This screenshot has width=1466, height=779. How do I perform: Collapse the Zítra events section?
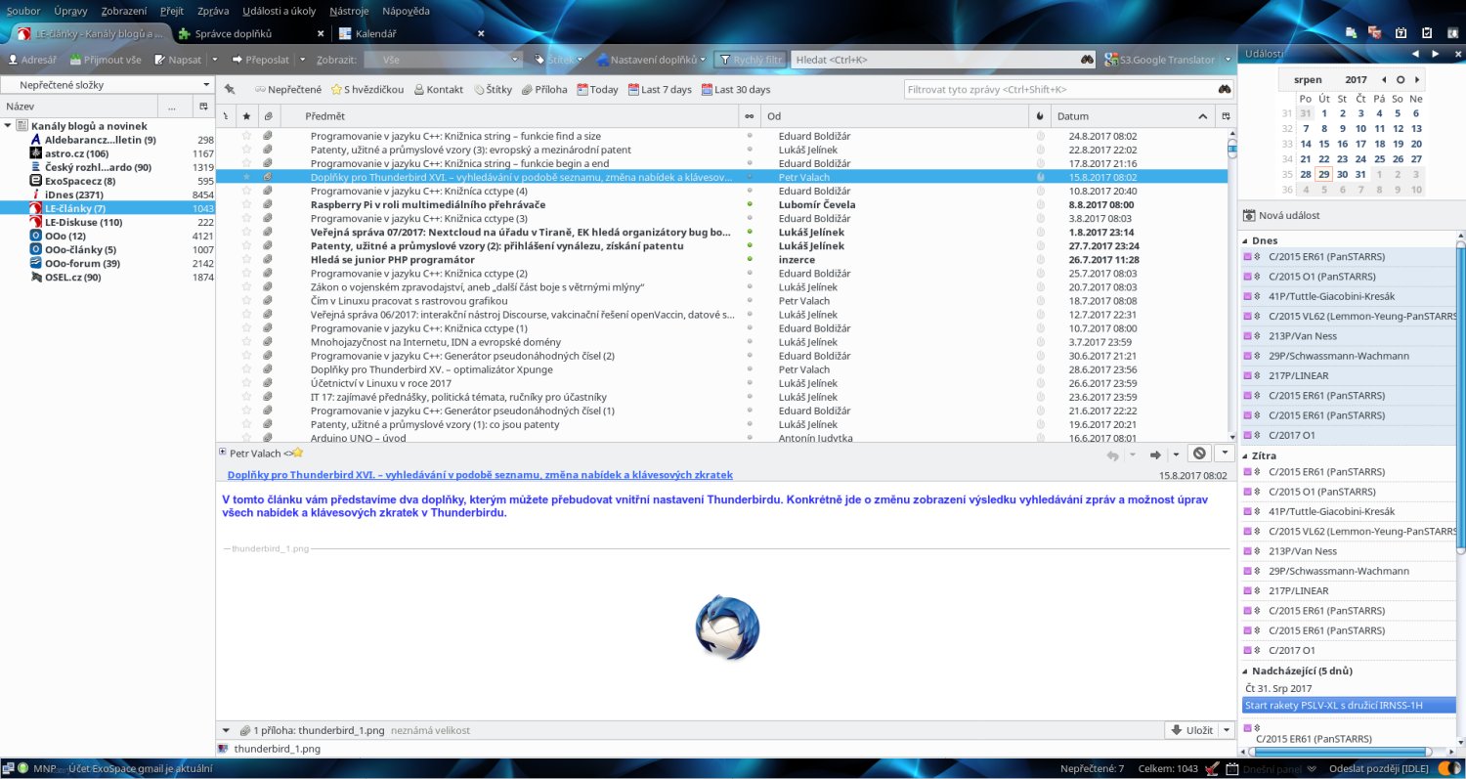pos(1246,455)
